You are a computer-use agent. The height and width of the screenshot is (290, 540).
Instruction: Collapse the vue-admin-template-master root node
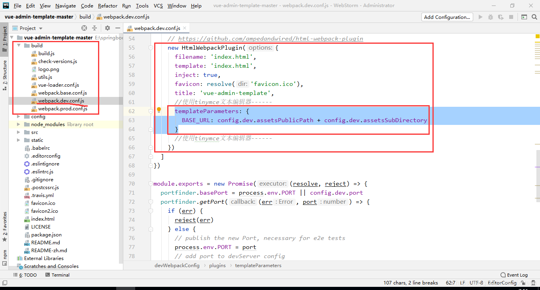pos(12,38)
